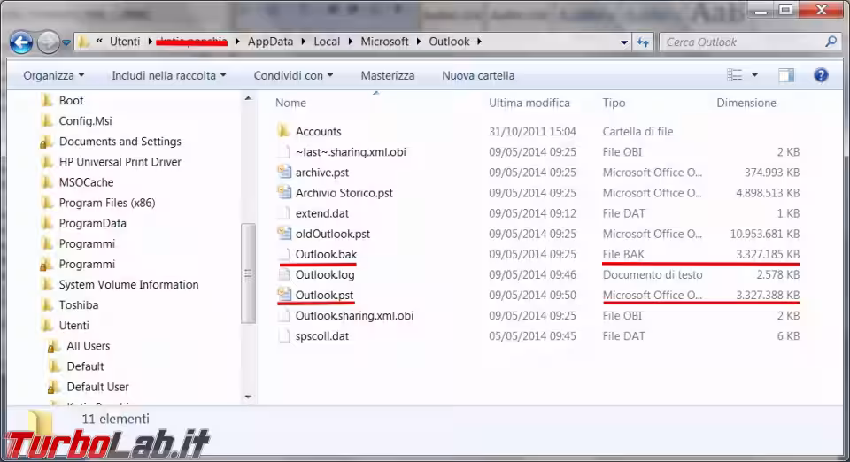850x462 pixels.
Task: Select Boot folder in navigation tree
Action: click(x=71, y=101)
